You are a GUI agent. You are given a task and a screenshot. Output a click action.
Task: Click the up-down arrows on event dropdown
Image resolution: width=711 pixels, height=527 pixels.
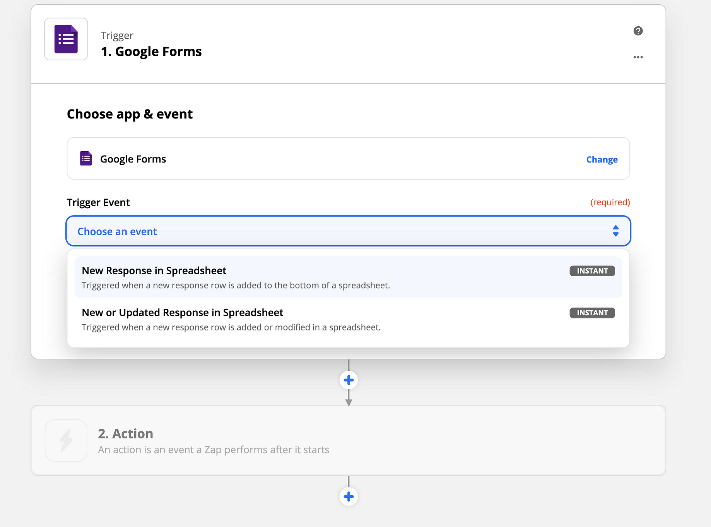(615, 231)
